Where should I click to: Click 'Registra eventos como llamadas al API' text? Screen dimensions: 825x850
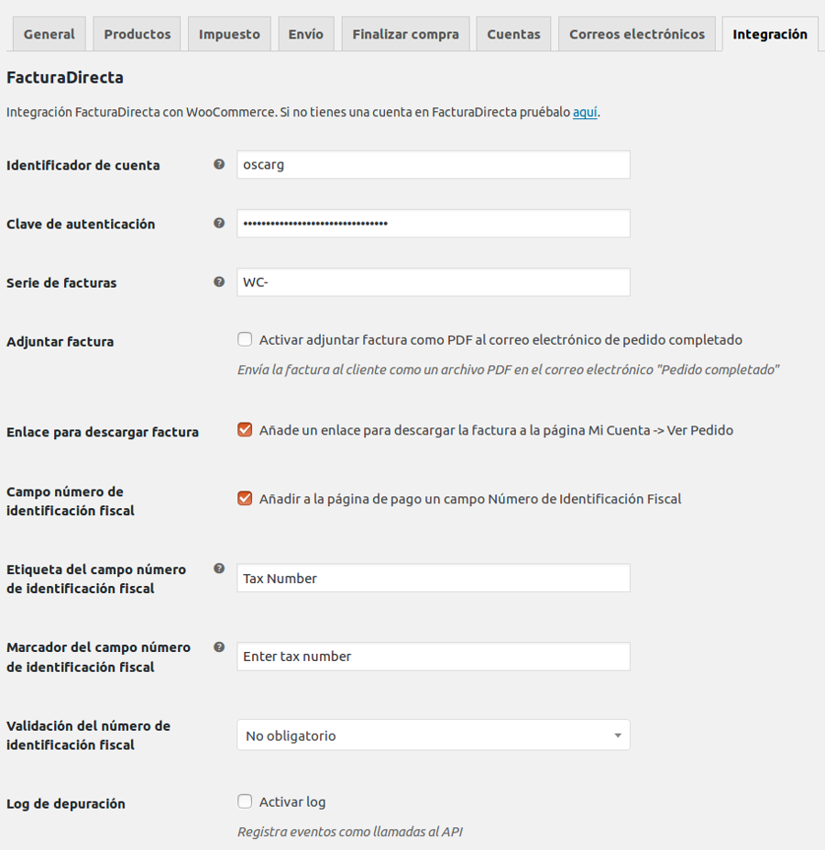click(349, 832)
